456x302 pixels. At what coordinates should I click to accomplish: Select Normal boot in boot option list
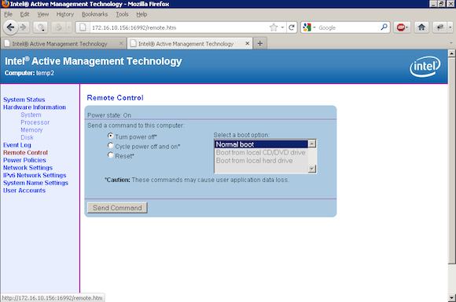coord(261,144)
